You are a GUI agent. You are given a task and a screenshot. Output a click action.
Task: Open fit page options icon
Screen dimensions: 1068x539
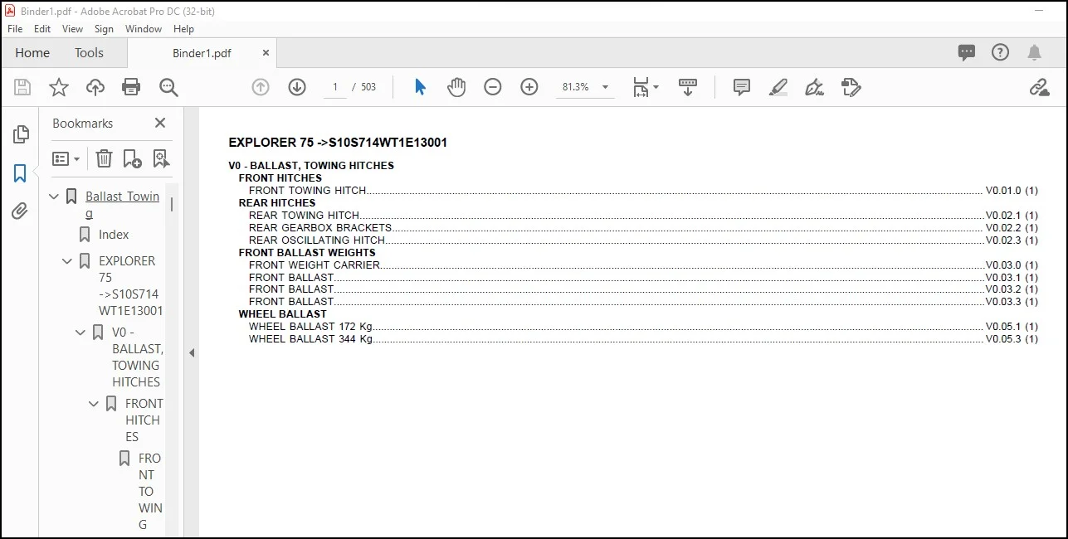click(641, 87)
